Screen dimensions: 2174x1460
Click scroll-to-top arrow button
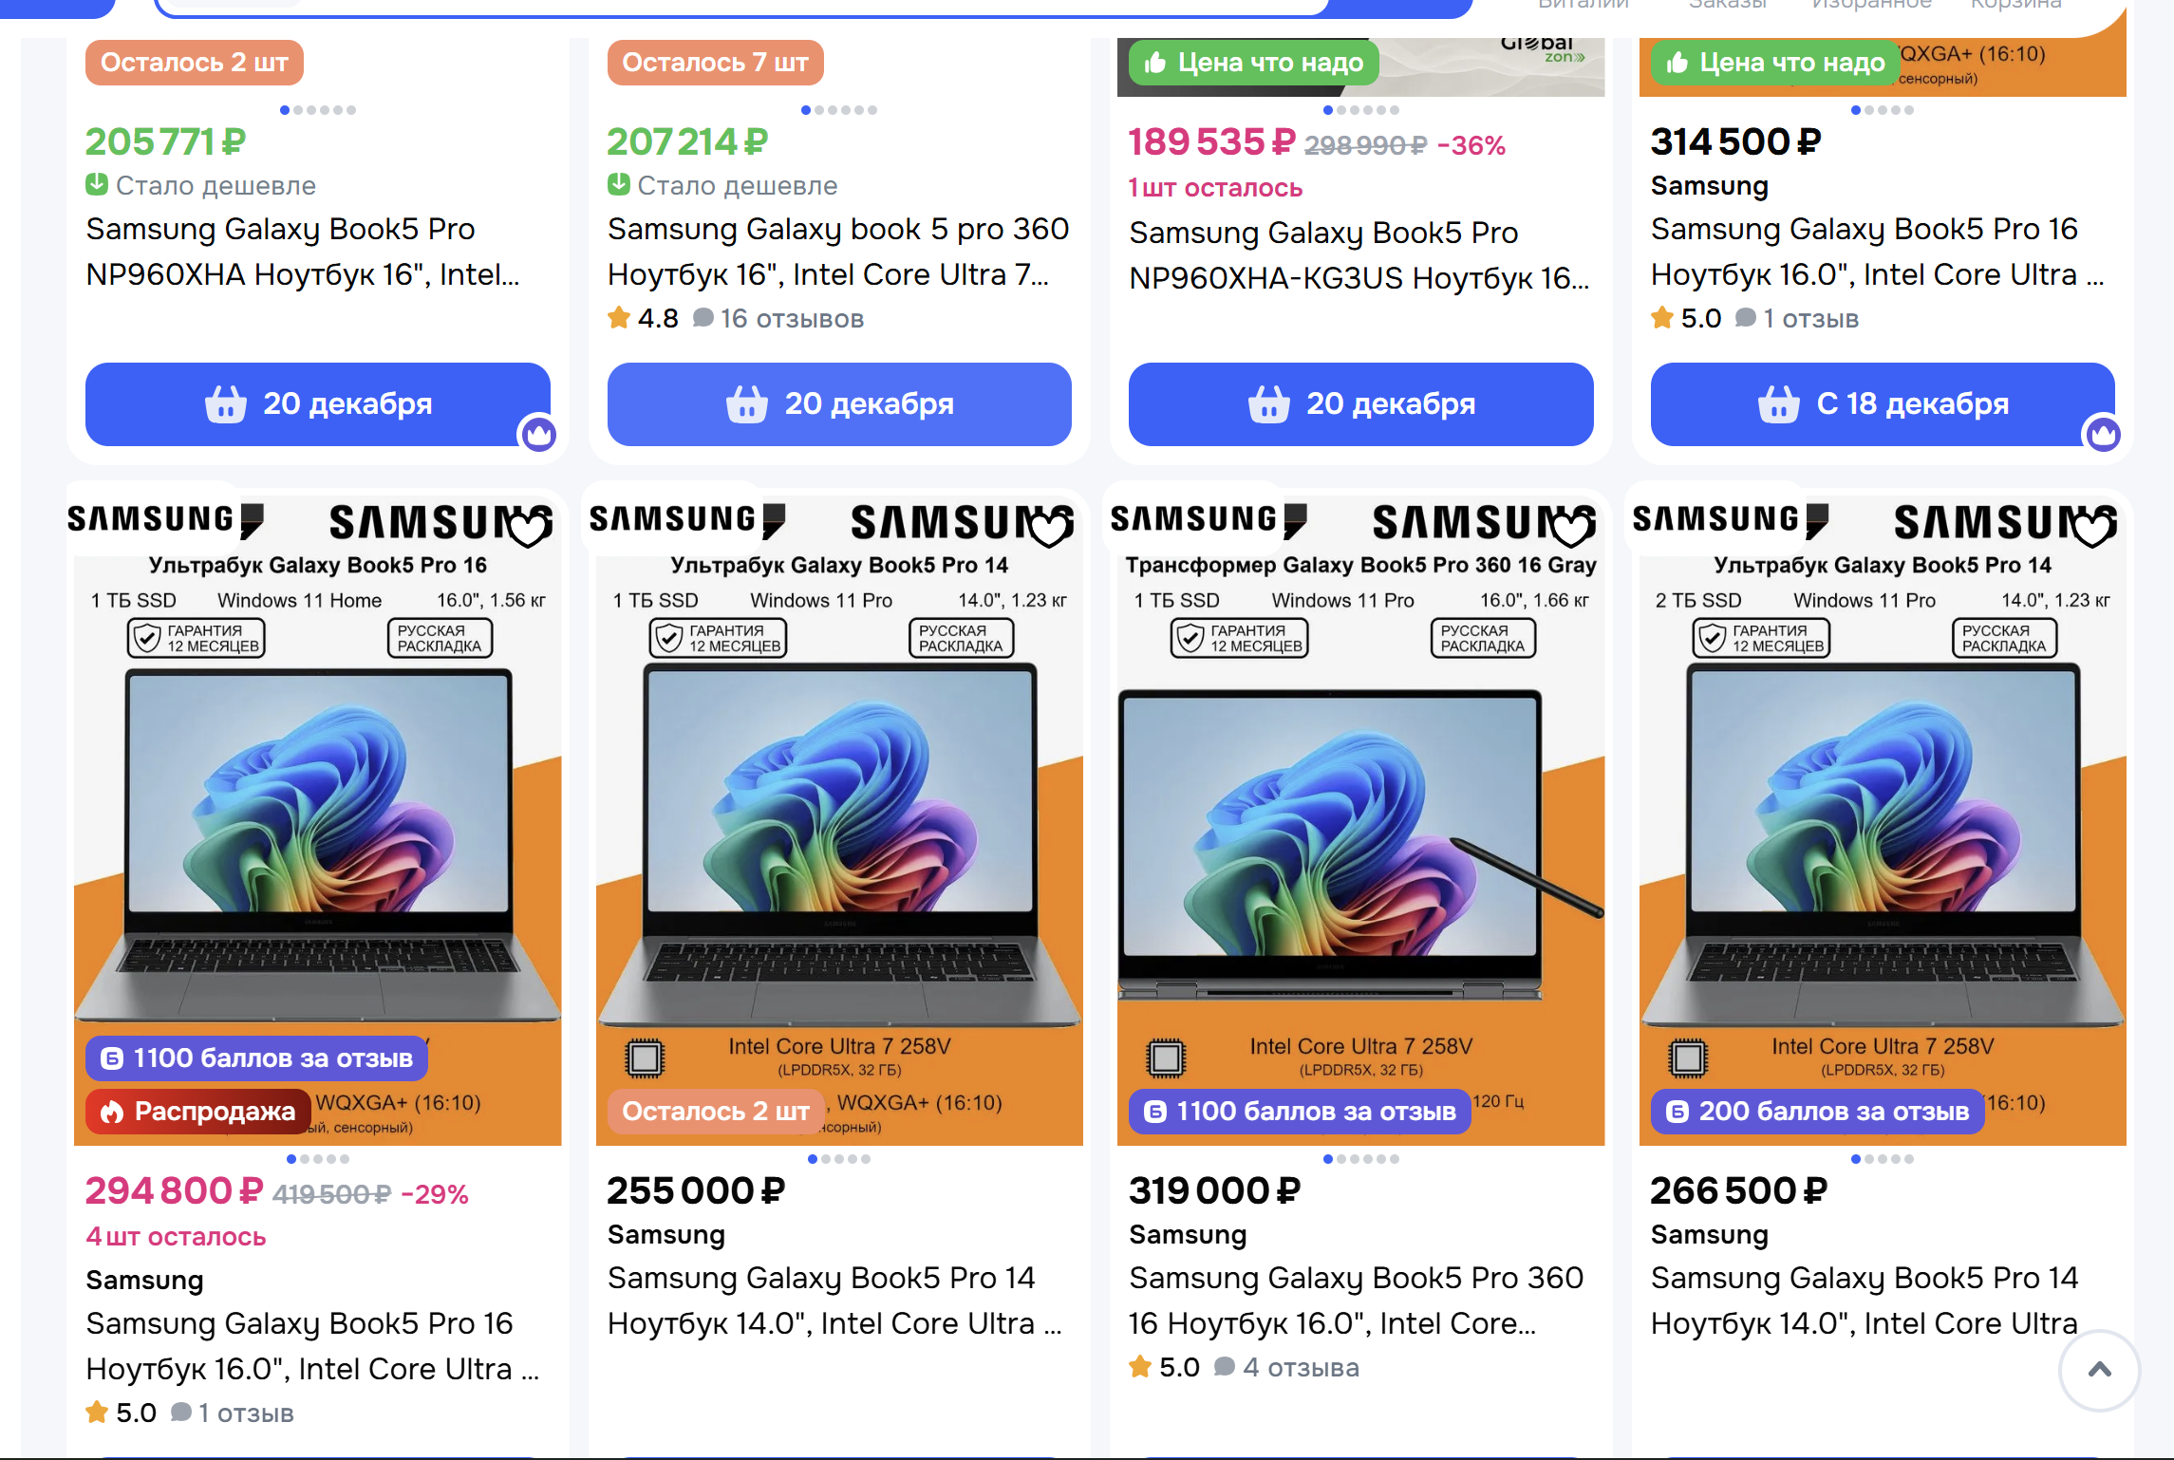click(x=2099, y=1370)
